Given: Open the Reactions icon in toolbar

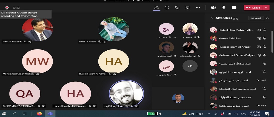Looking at the screenshot, I should point(177,8).
